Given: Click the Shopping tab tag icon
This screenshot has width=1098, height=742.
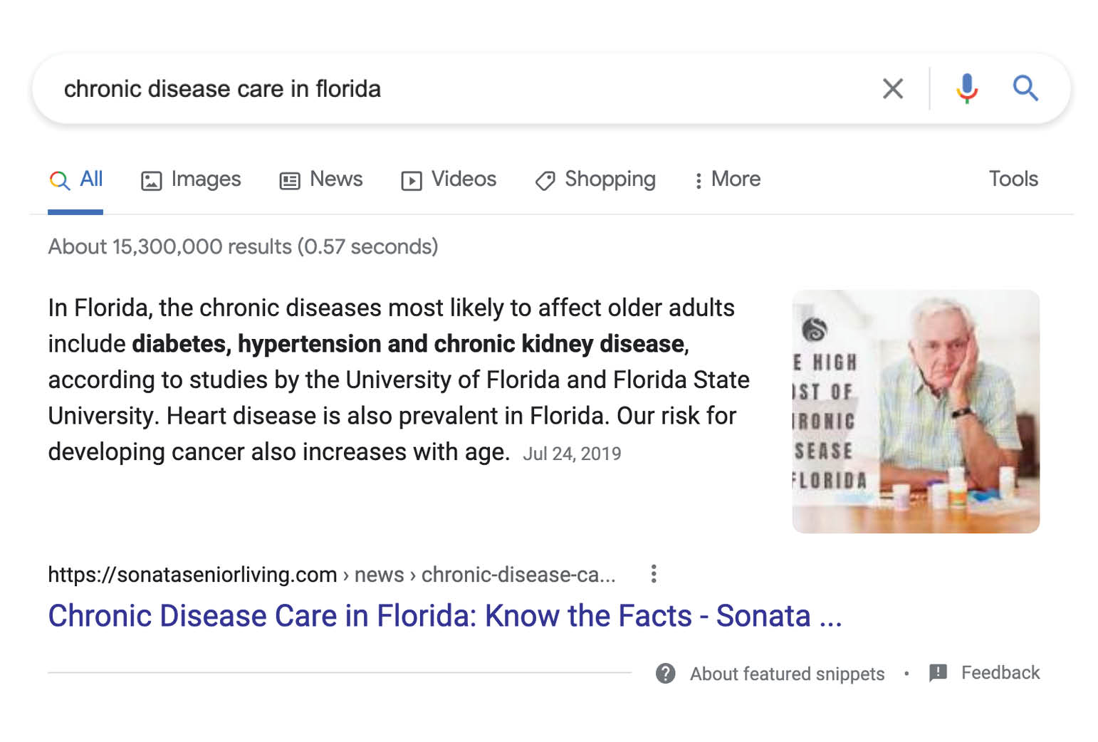Looking at the screenshot, I should [545, 181].
